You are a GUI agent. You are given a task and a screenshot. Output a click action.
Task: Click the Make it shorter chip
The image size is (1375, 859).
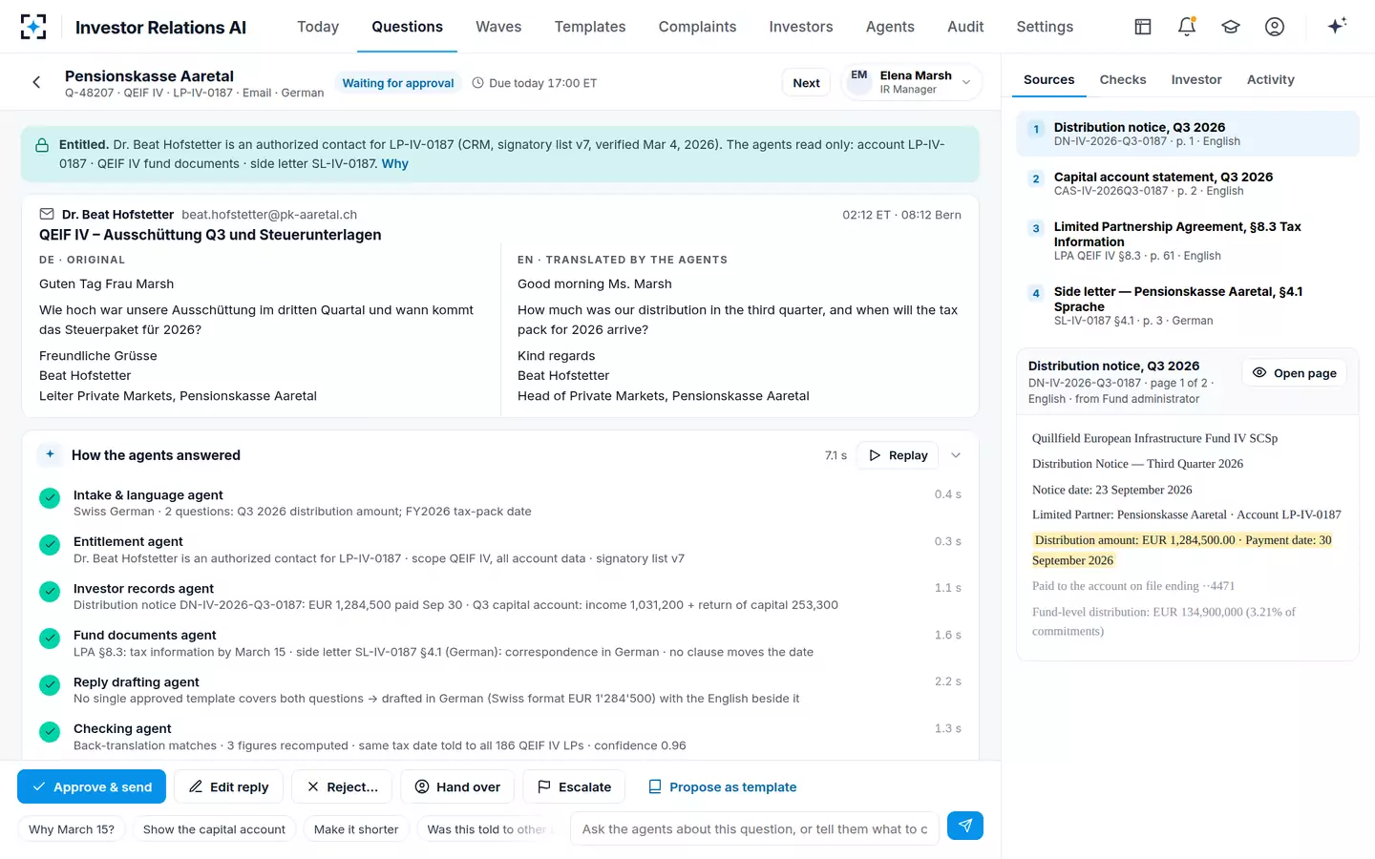pos(356,828)
